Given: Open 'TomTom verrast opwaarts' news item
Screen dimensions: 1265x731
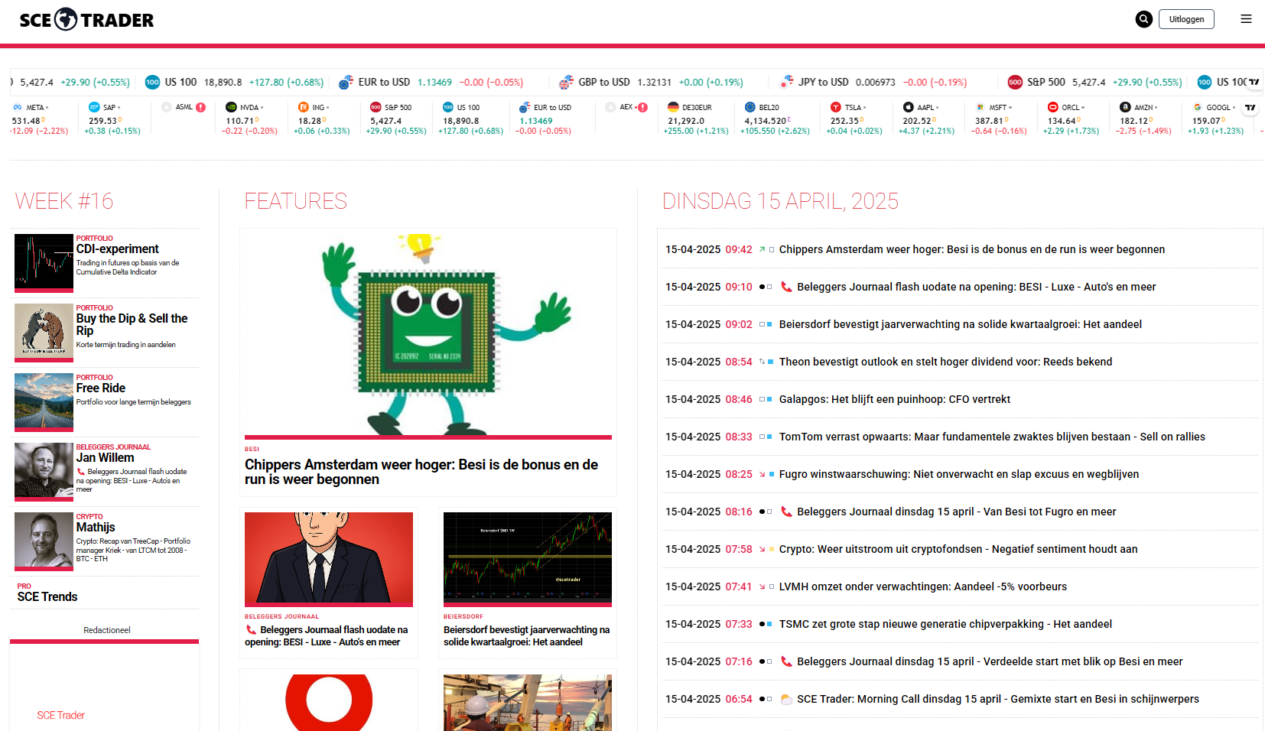Looking at the screenshot, I should coord(992,437).
